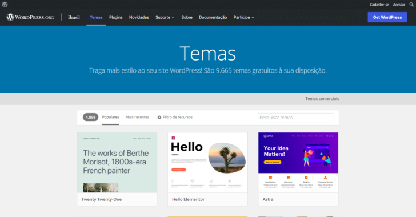Open the Plugins menu item
This screenshot has height=217, width=416.
(x=115, y=17)
